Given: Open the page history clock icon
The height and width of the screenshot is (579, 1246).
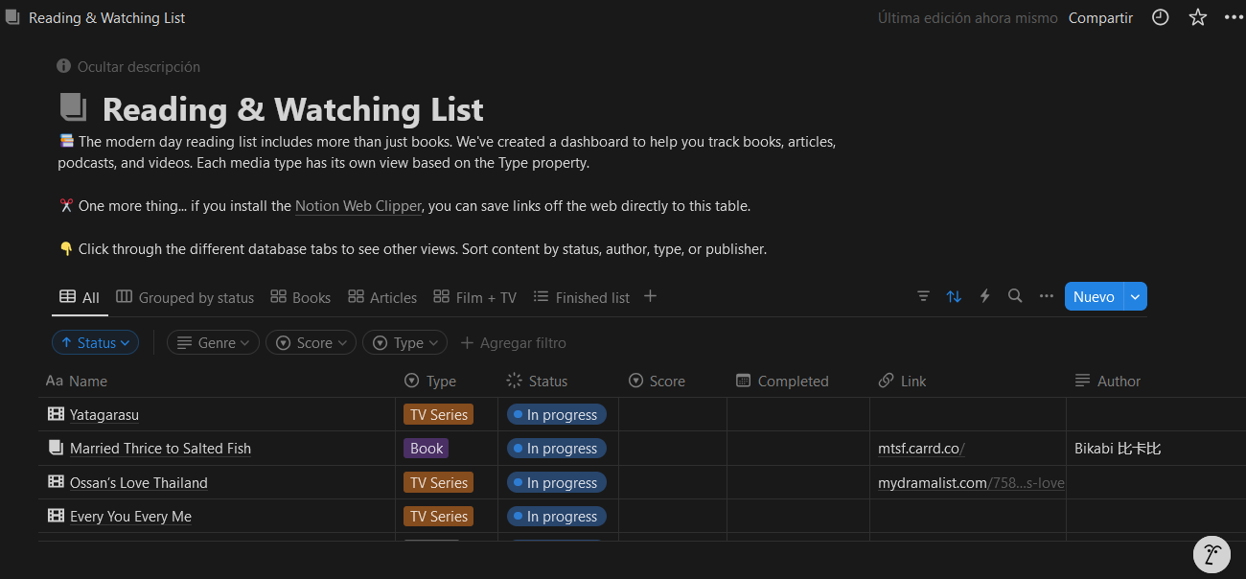Looking at the screenshot, I should 1160,17.
